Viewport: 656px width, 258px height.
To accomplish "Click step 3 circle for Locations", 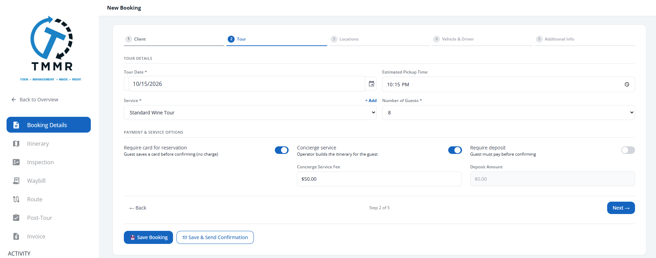I will tap(334, 39).
